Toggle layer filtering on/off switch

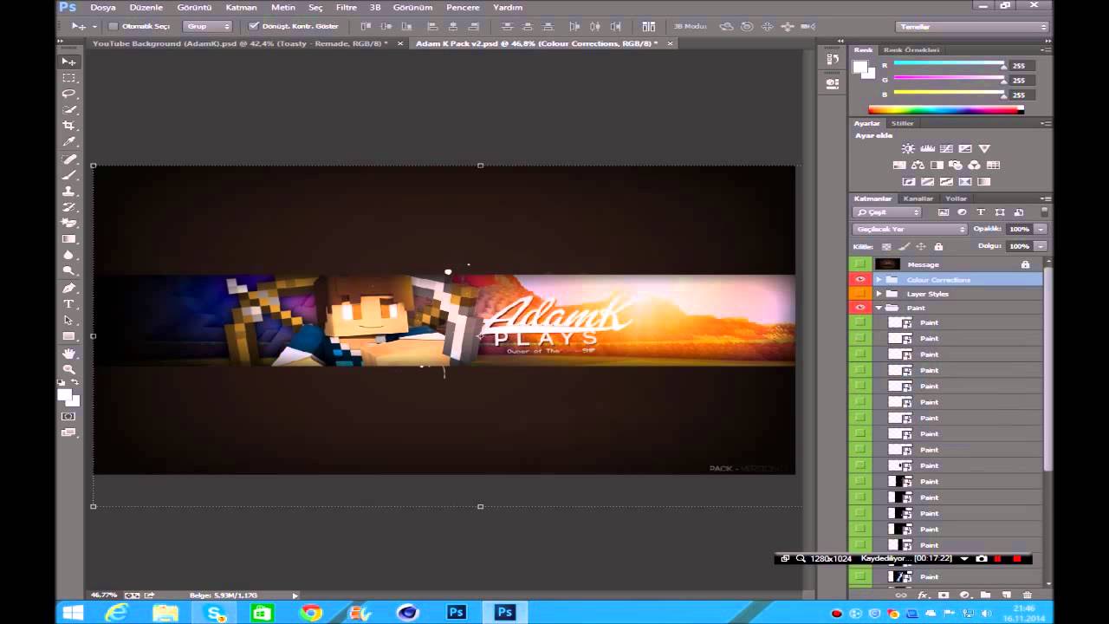point(1044,212)
